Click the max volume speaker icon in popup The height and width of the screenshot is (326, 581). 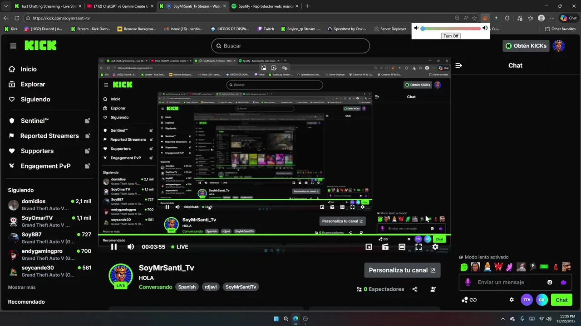pos(485,28)
